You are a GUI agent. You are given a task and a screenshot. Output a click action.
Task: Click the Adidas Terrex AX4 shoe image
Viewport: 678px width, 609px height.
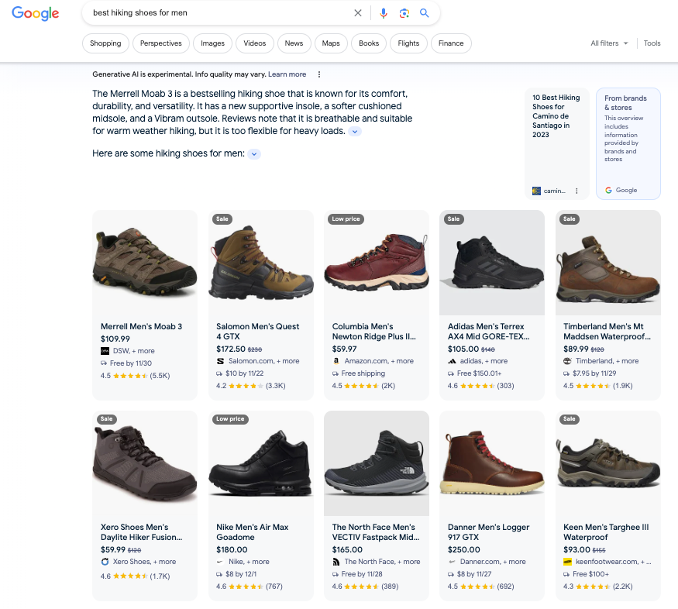[492, 263]
